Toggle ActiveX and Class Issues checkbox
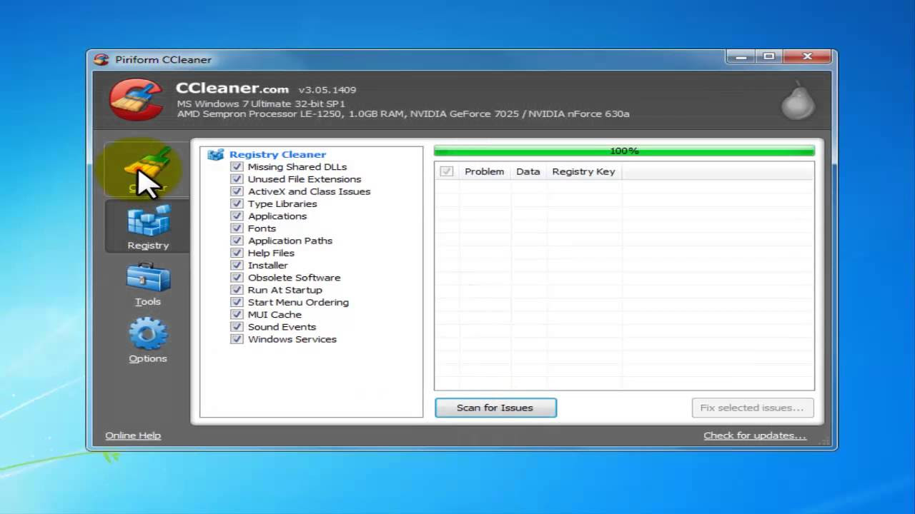This screenshot has width=915, height=514. 237,191
